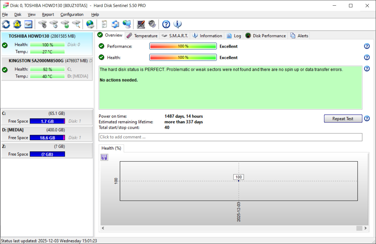This screenshot has width=376, height=244.
Task: Click the disk with speaker toolbar icon
Action: (42, 24)
